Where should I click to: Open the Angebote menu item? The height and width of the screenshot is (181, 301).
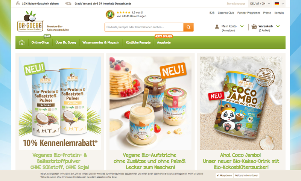coord(164,42)
